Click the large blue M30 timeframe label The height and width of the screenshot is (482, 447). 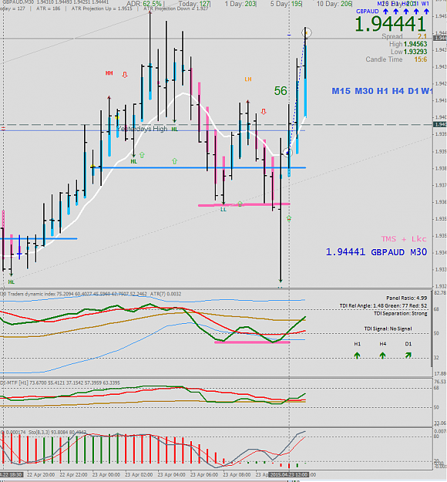click(364, 91)
